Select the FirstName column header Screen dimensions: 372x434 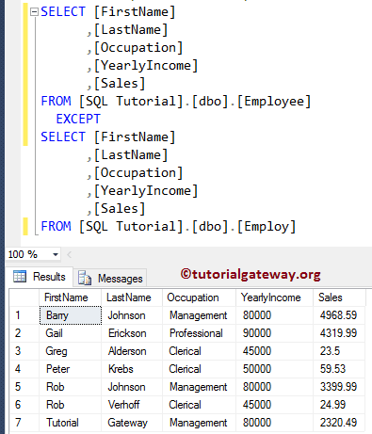[71, 297]
